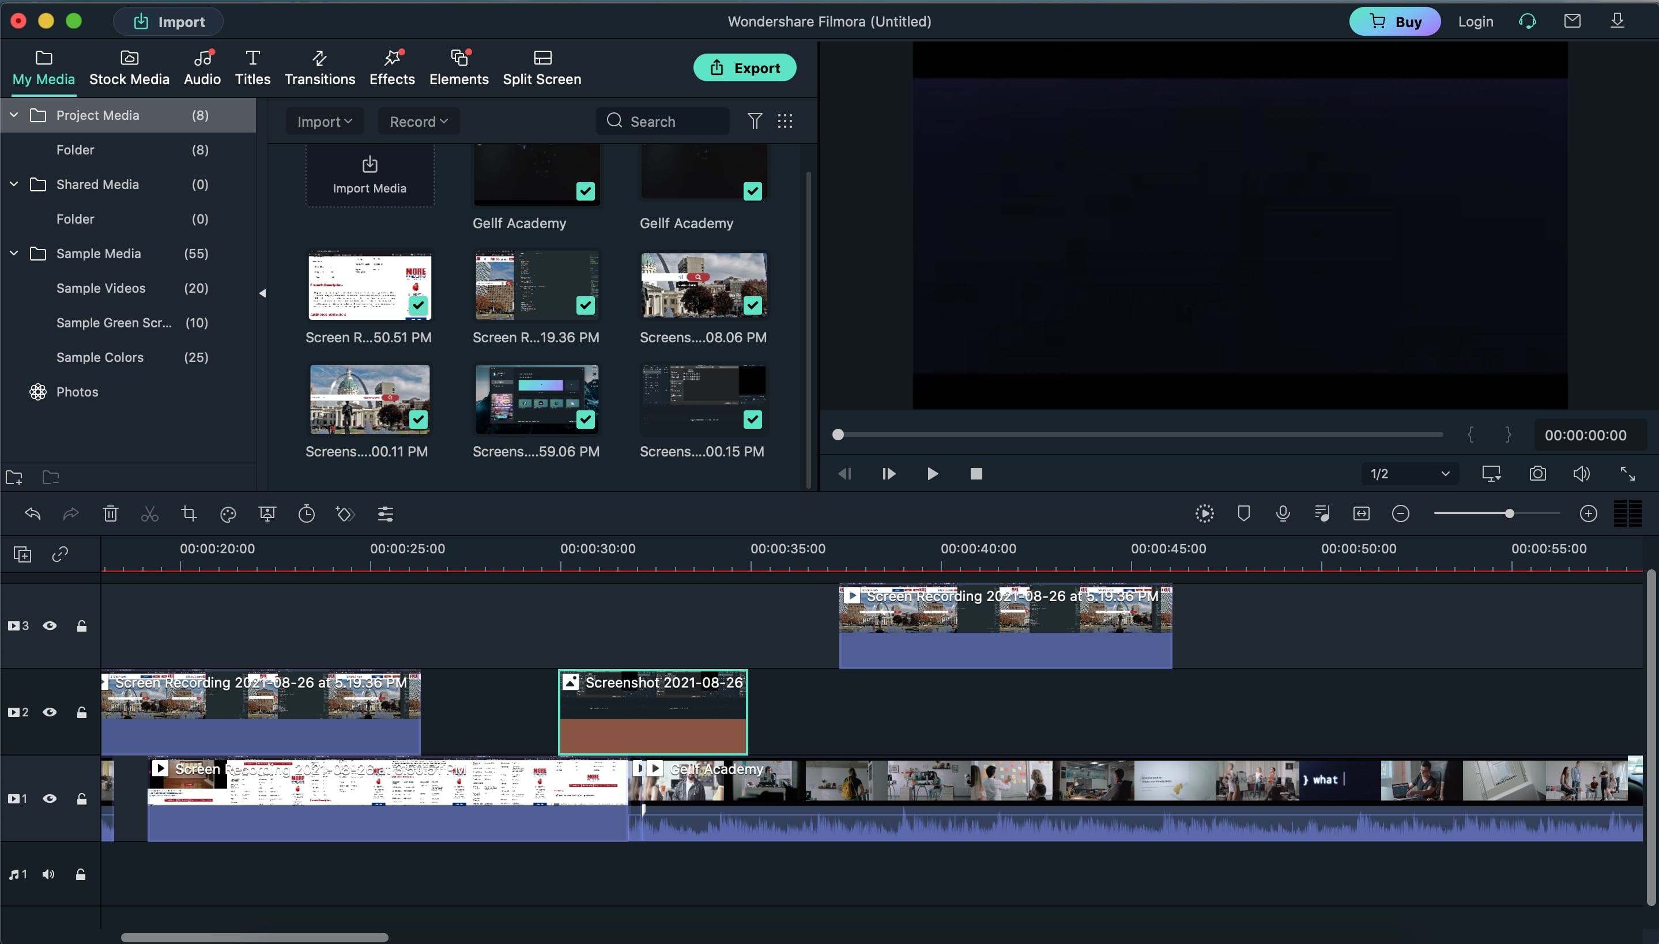
Task: Toggle lock on video track 2
Action: pyautogui.click(x=82, y=712)
